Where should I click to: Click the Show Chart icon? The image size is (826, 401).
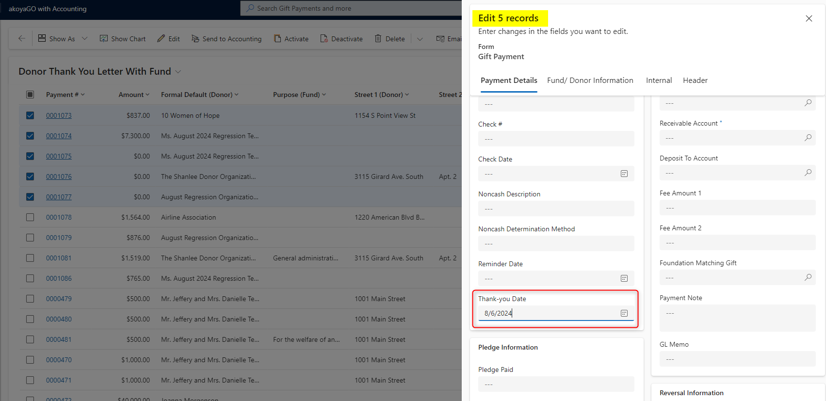pyautogui.click(x=104, y=38)
